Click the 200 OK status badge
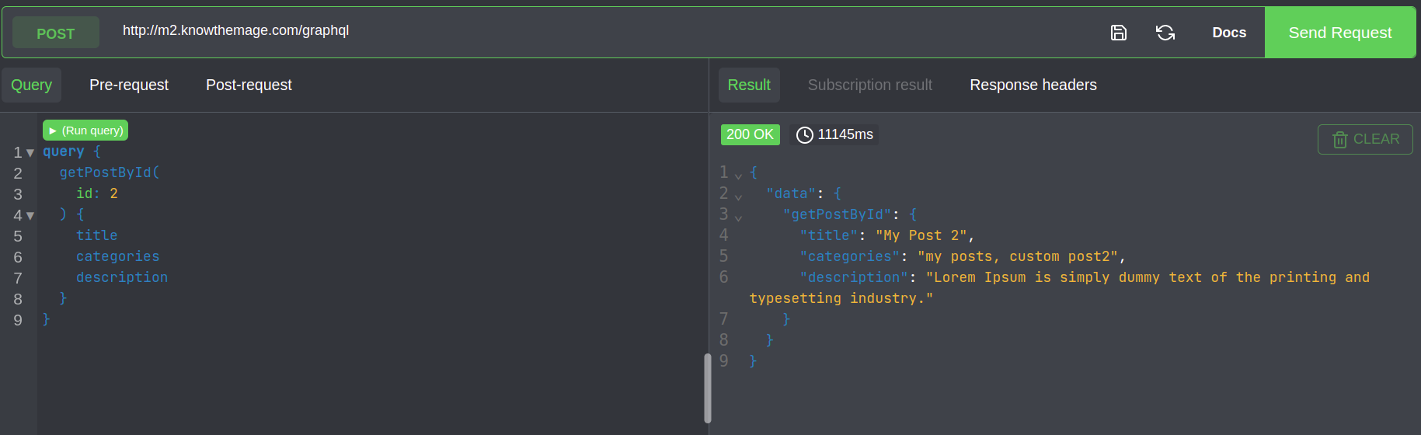 750,134
